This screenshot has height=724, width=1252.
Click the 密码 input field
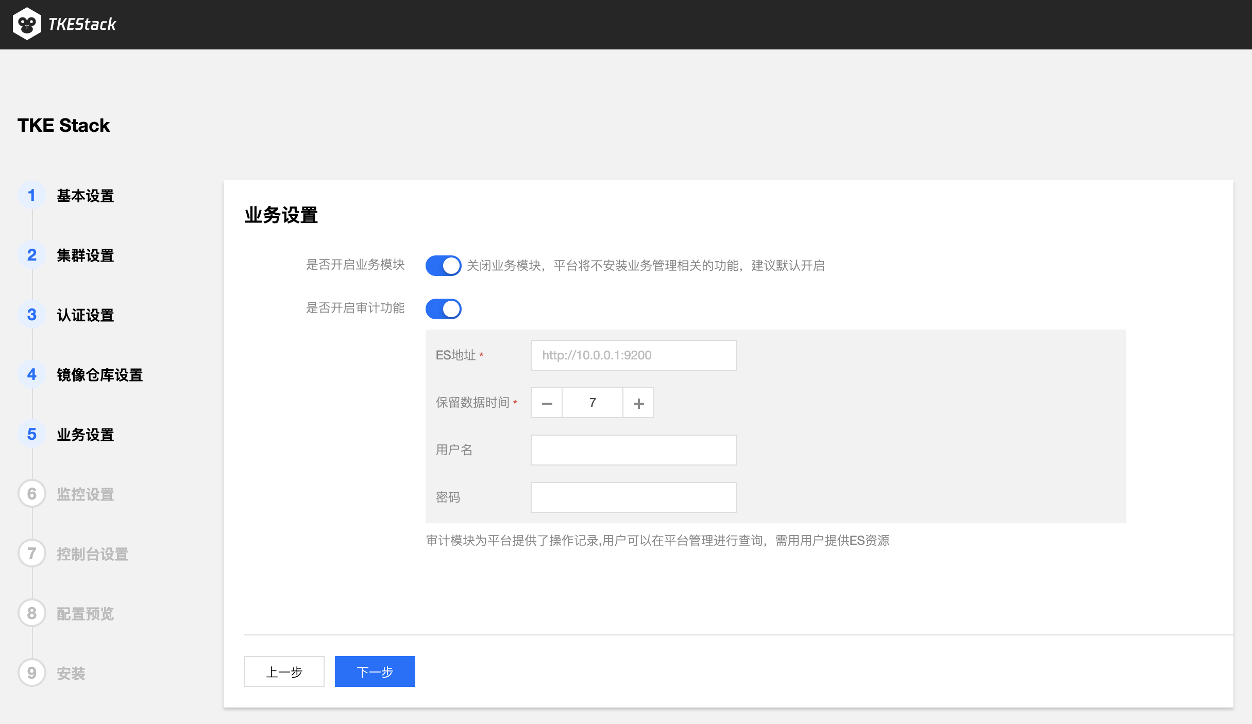[633, 497]
